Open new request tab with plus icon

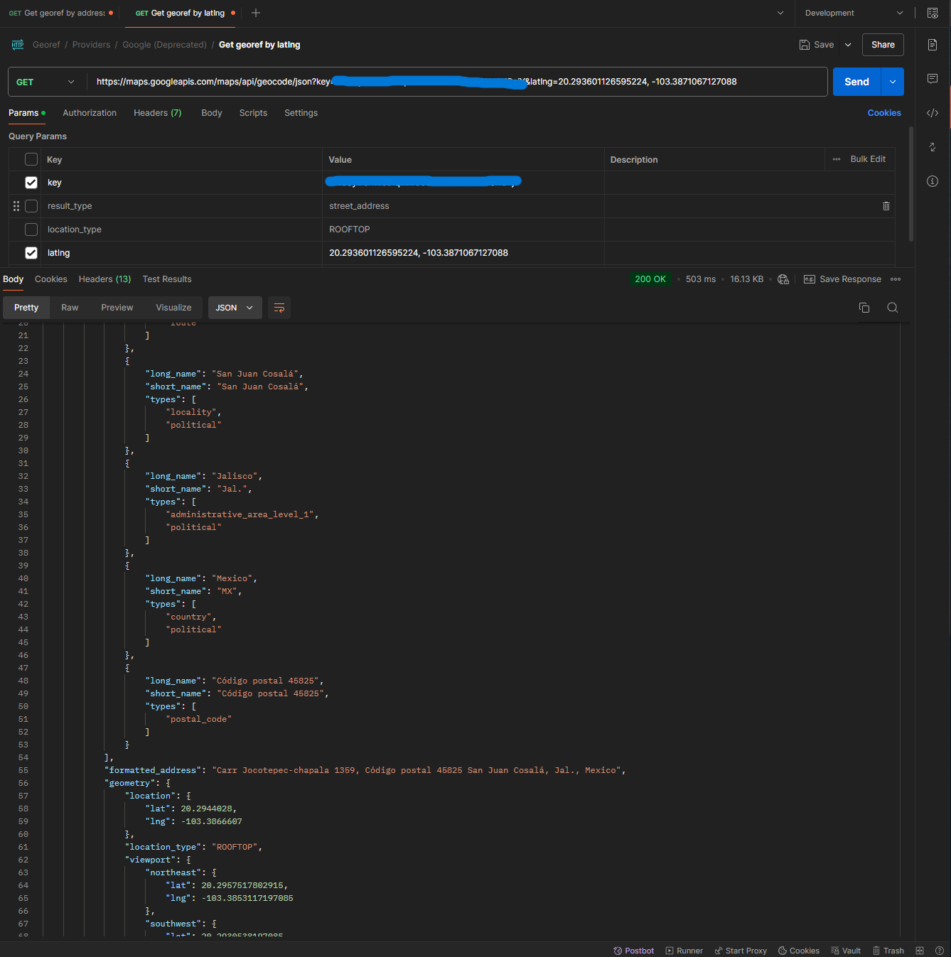(x=256, y=13)
